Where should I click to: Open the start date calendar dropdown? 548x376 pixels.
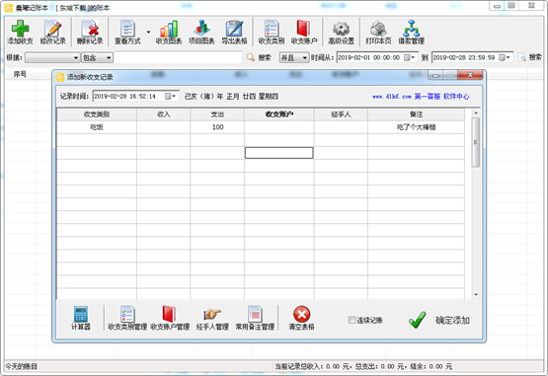coord(410,57)
